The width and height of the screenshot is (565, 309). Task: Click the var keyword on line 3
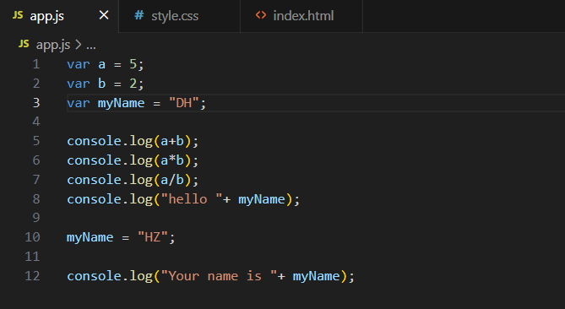pyautogui.click(x=79, y=103)
